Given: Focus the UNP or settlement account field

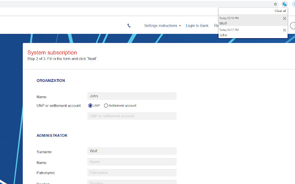Looking at the screenshot, I should [132, 116].
